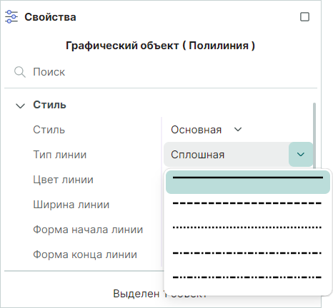Focus the Поиск search field

tap(161, 72)
